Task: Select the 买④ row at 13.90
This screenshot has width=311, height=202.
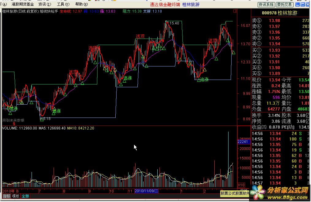Action: 280,68
